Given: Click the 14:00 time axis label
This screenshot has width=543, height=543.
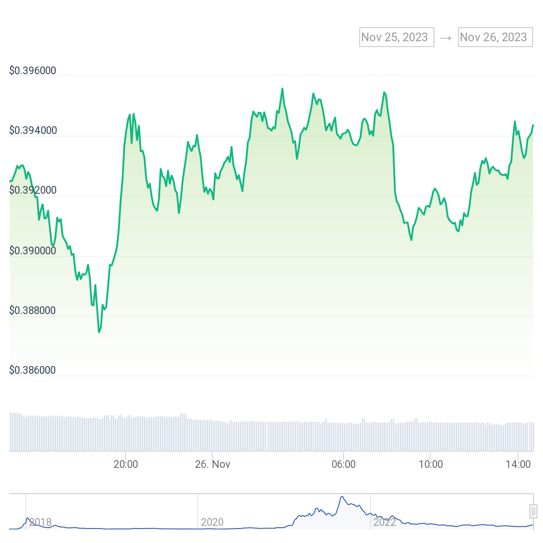Looking at the screenshot, I should [x=518, y=464].
